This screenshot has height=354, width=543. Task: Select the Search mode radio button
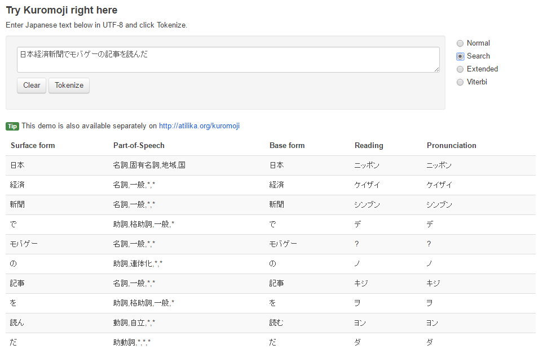point(460,56)
